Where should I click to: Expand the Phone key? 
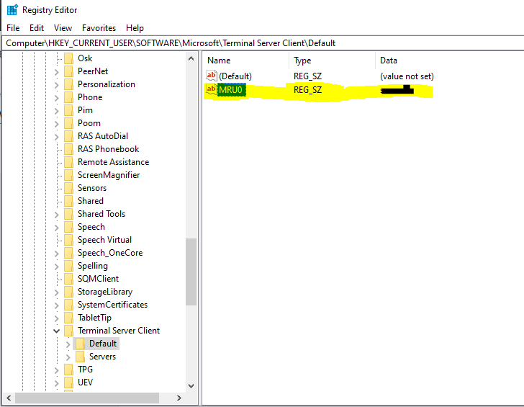(56, 98)
